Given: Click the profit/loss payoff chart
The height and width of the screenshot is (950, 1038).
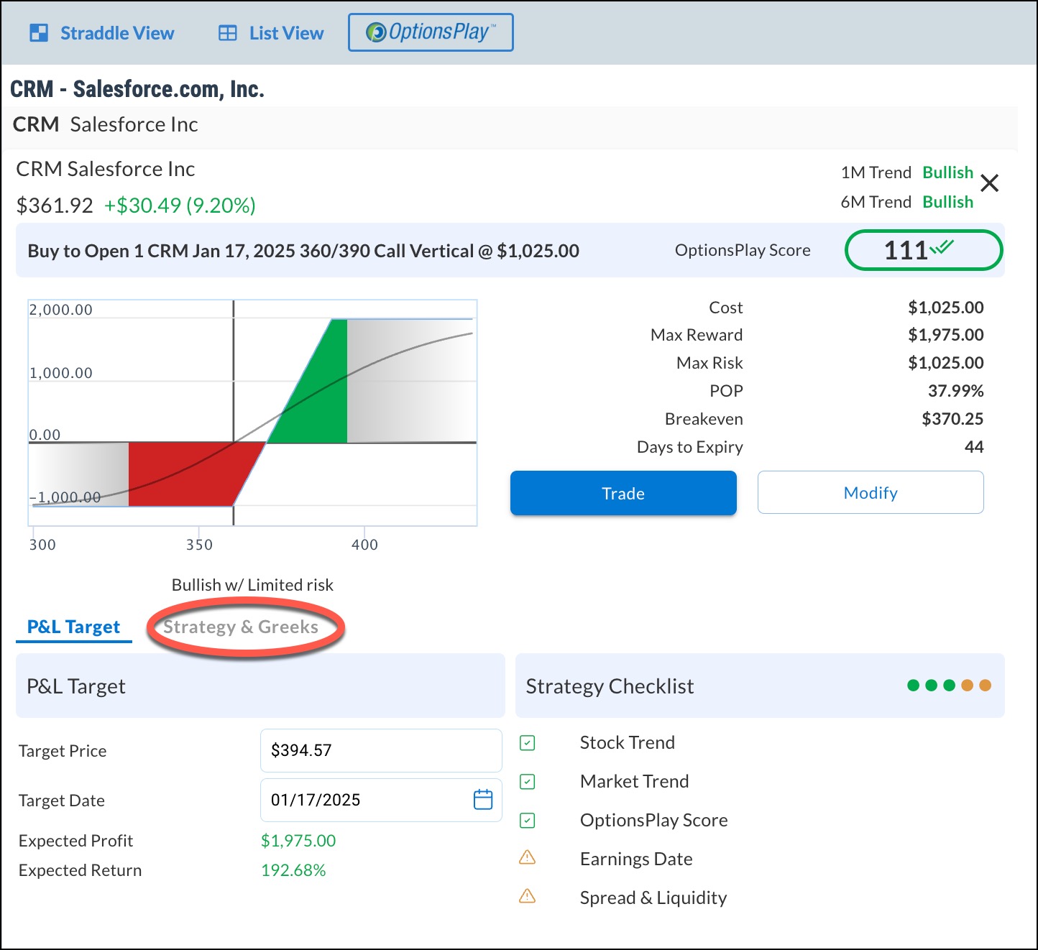Looking at the screenshot, I should 252,412.
